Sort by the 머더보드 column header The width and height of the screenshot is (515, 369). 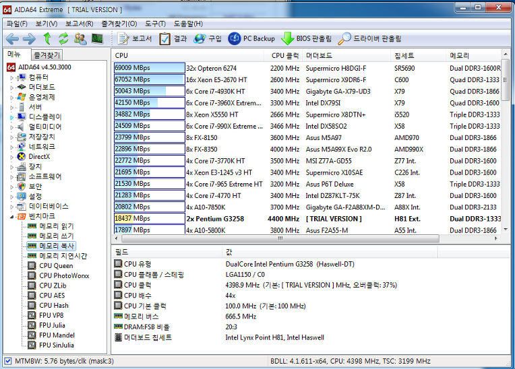click(x=346, y=55)
